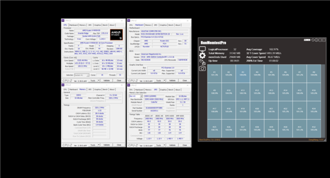Click the Up time value in RunMemtestPro
The image size is (330, 178).
234,61
